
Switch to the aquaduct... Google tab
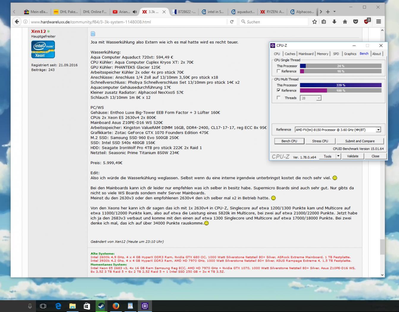coord(243,12)
